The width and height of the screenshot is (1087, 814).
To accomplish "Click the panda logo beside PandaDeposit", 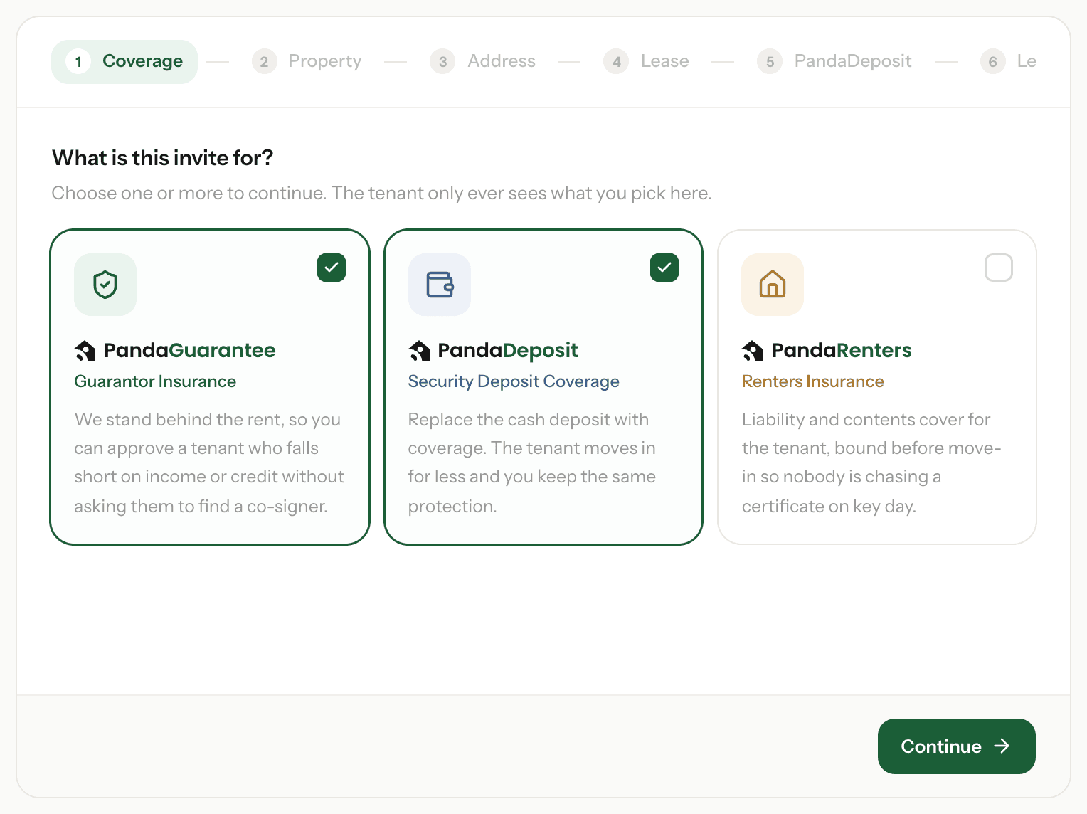I will tap(420, 351).
